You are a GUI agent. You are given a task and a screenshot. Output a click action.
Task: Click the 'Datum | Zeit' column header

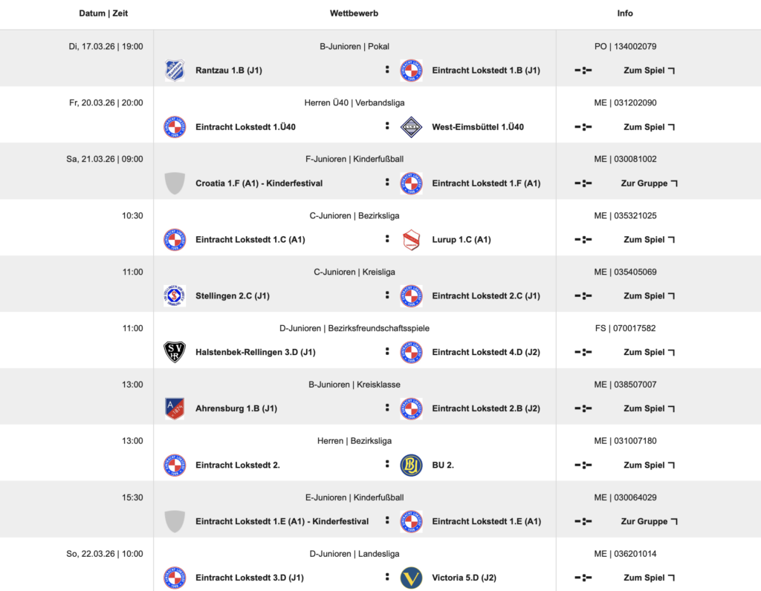(103, 13)
